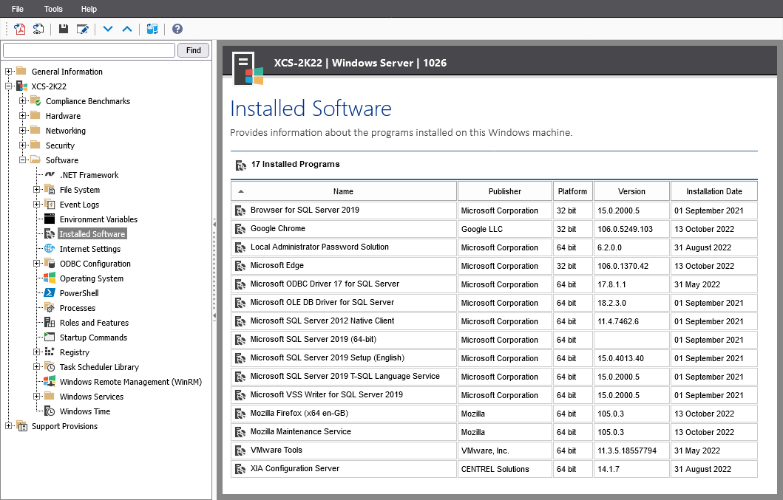Select the Windows Time clock icon
Image resolution: width=783 pixels, height=500 pixels.
[50, 411]
